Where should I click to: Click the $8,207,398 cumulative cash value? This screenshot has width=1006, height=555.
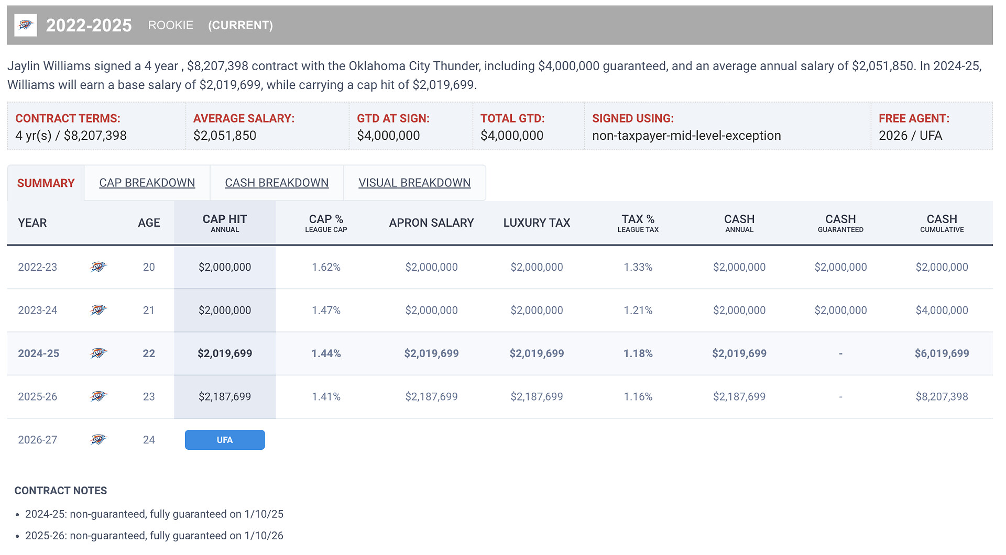pyautogui.click(x=942, y=396)
